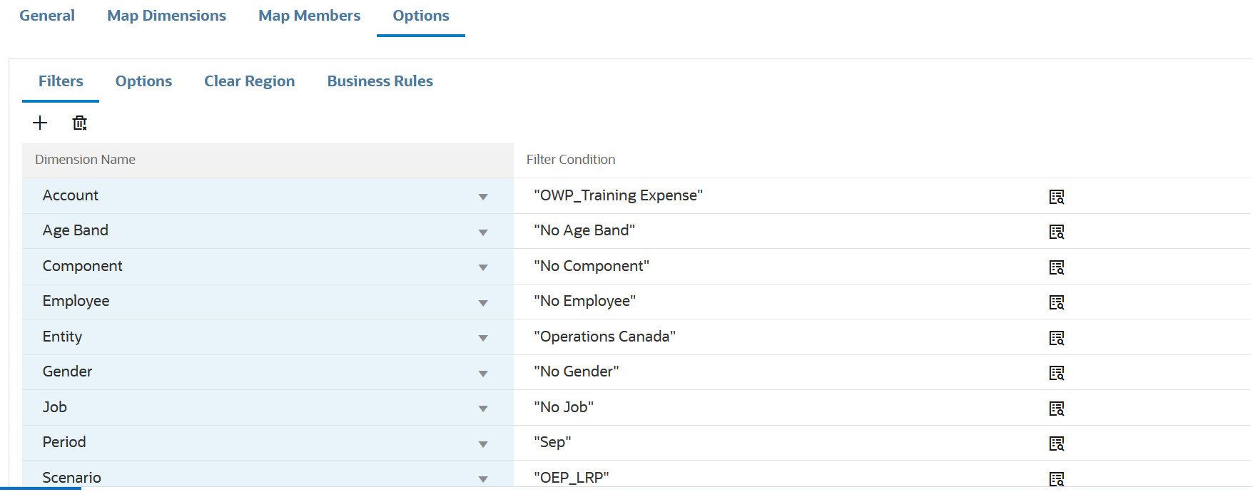Expand the Period dimension dropdown

(x=483, y=444)
